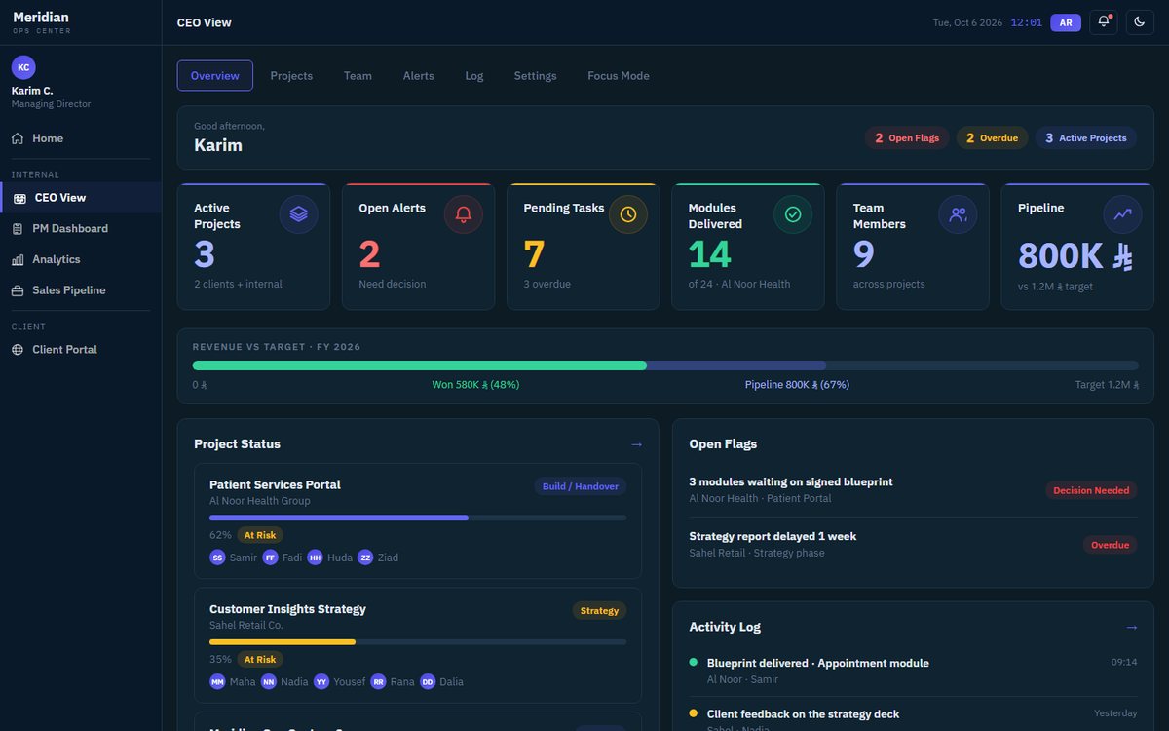
Task: Click the Pipeline trend chart icon
Action: click(1122, 214)
